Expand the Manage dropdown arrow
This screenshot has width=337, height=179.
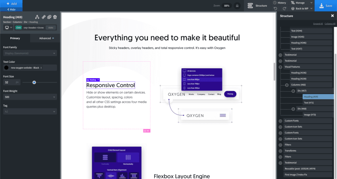(x=311, y=3)
